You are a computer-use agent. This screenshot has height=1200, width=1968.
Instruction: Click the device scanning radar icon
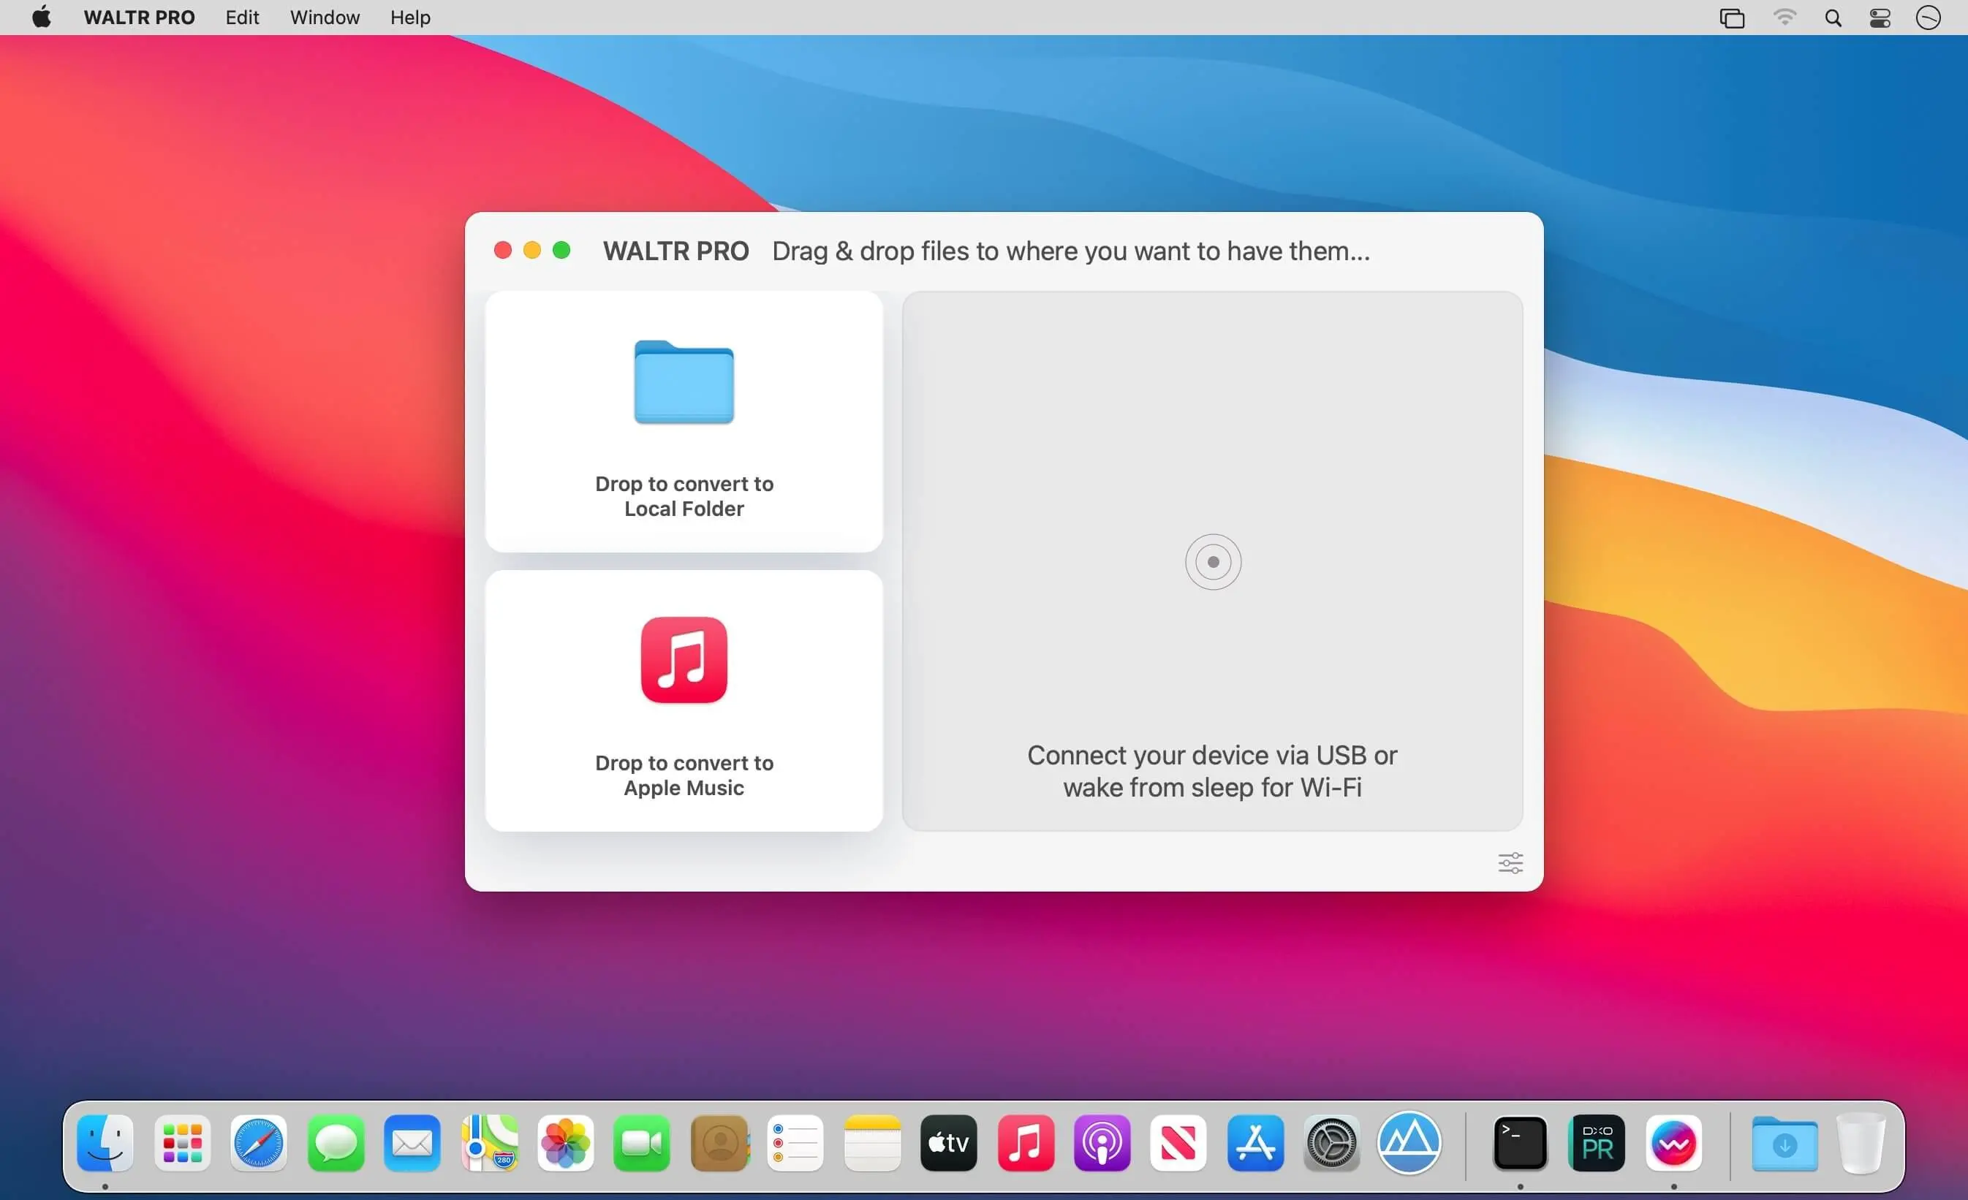[1212, 562]
